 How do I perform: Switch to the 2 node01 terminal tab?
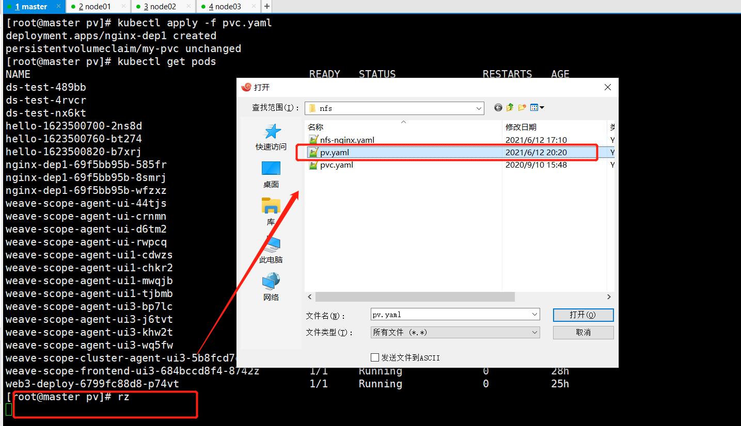tap(98, 7)
